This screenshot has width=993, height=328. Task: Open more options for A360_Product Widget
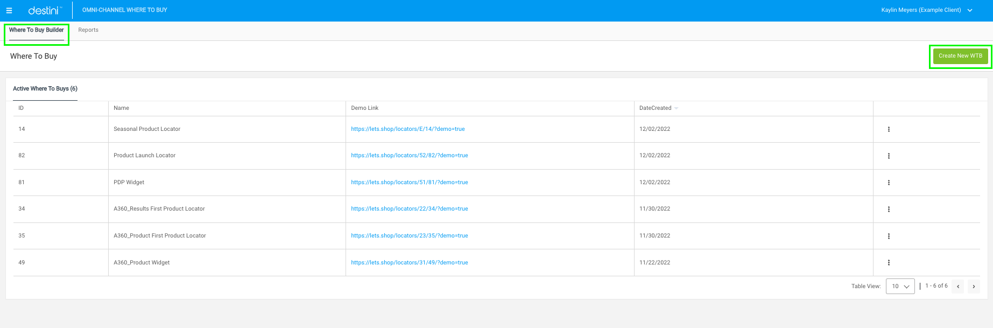[x=889, y=263]
